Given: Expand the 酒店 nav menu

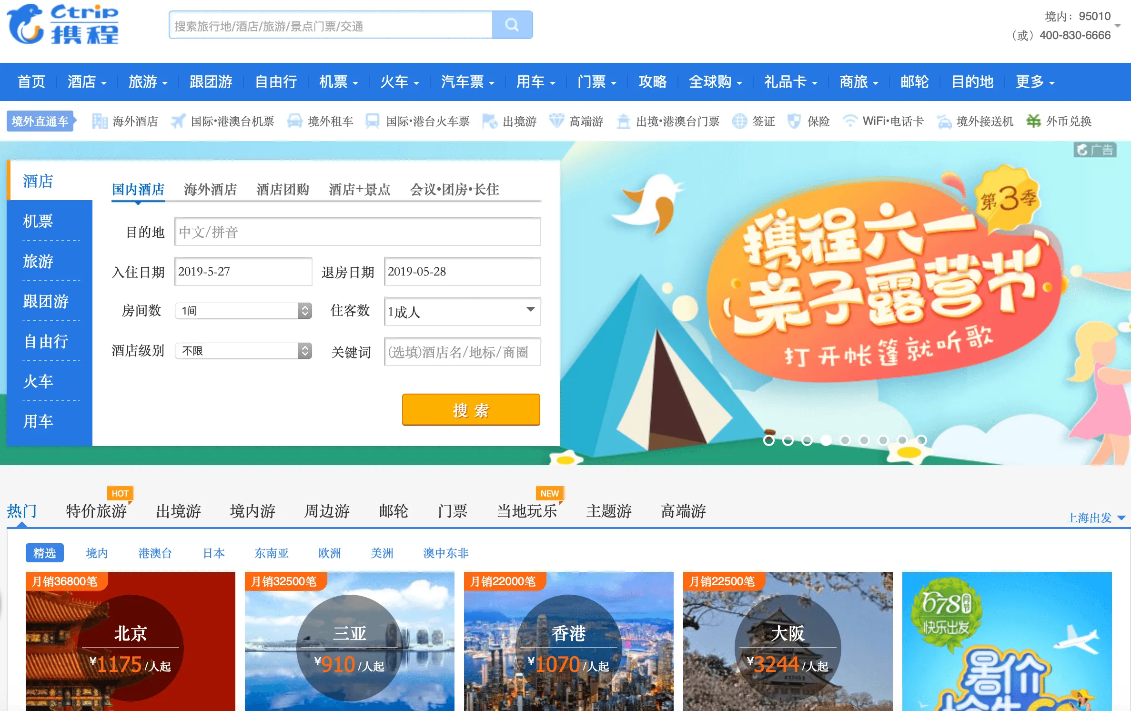Looking at the screenshot, I should pos(87,82).
